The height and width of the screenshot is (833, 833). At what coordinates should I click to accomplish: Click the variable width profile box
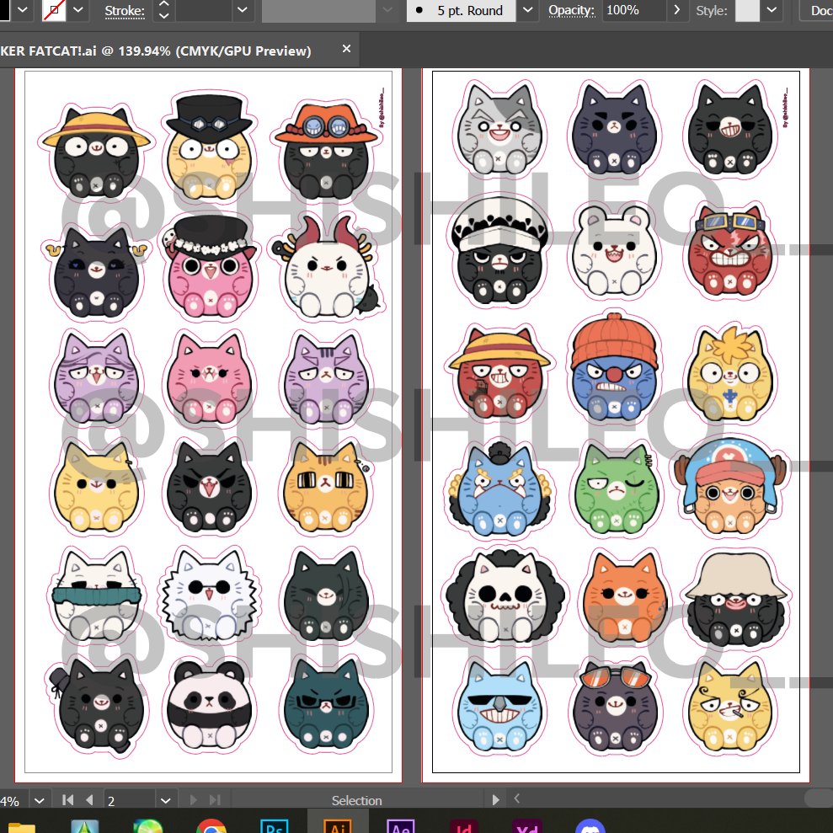click(x=319, y=10)
